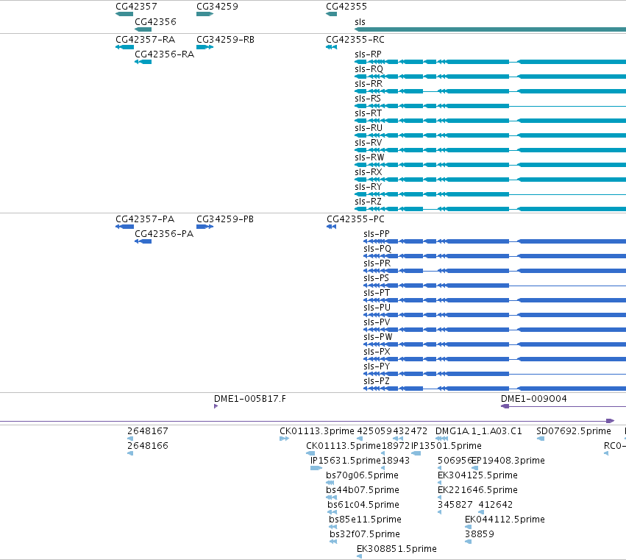This screenshot has width=626, height=560.
Task: Select the sls-RY transcript label
Action: tap(368, 187)
